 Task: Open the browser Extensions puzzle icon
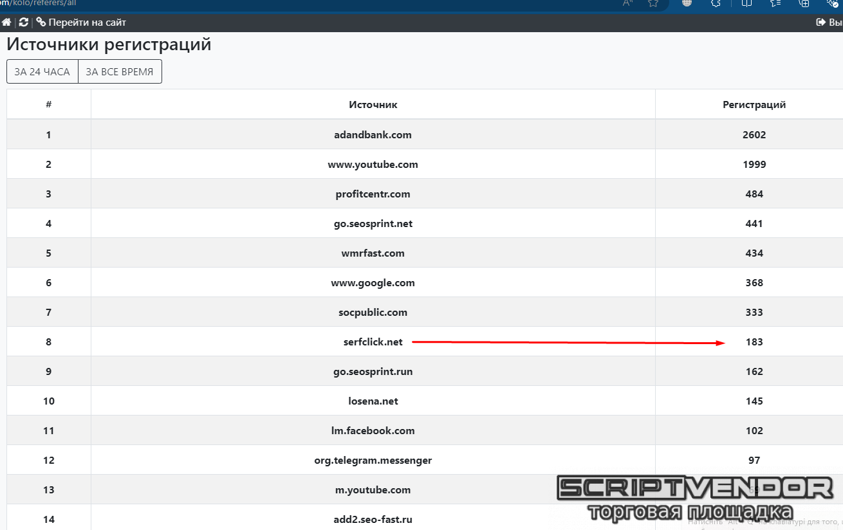[x=716, y=3]
